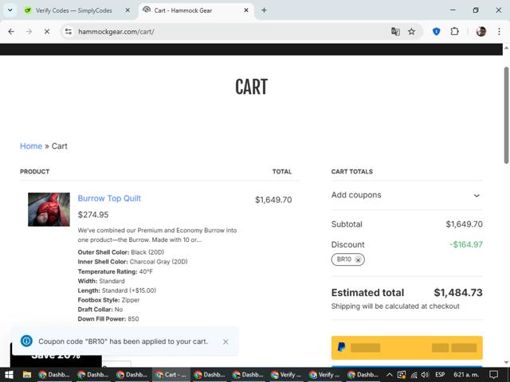Viewport: 510px width, 382px height.
Task: Bookmark this page with the star icon
Action: click(x=412, y=32)
